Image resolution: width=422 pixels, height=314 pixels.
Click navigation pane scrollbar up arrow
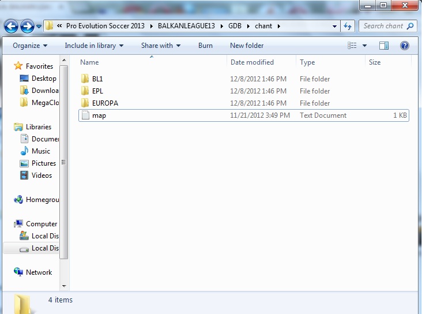64,60
